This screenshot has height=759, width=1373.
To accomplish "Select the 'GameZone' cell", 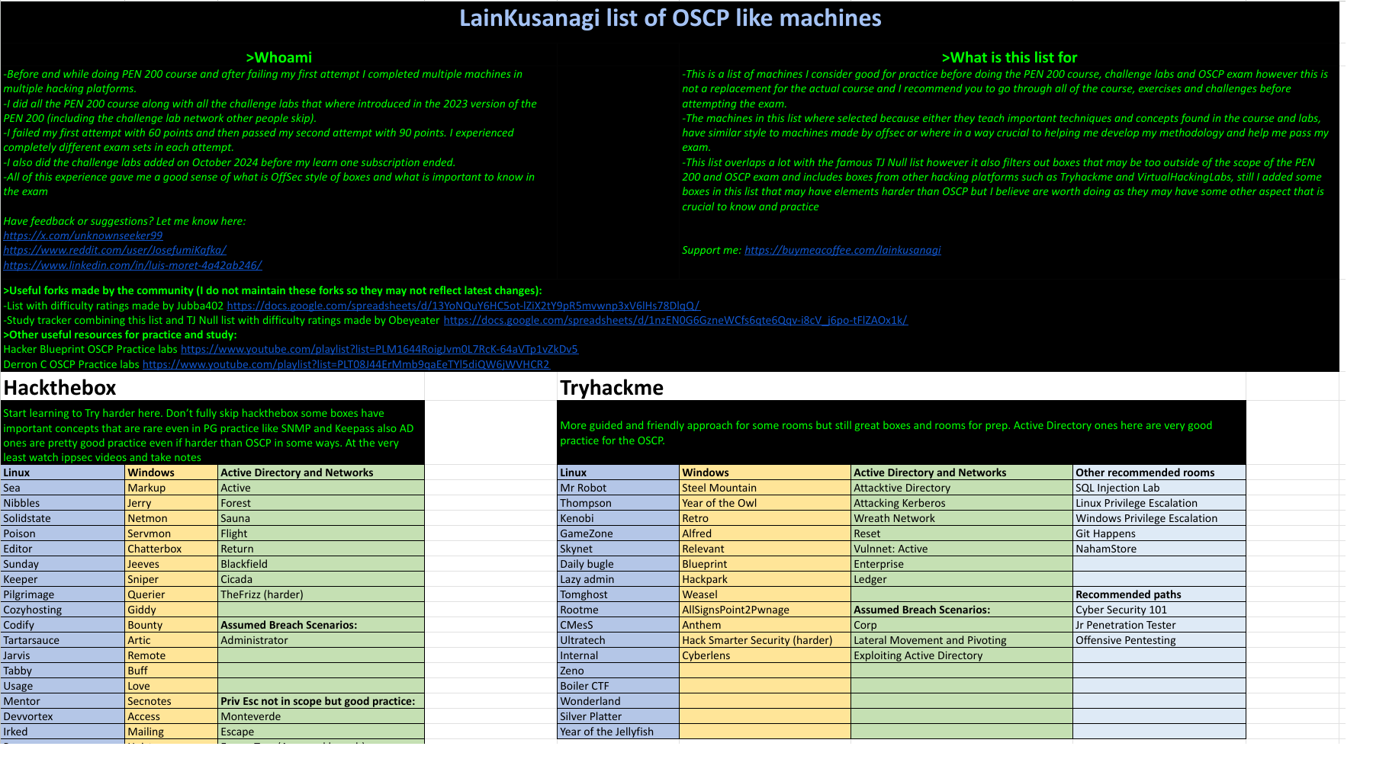I will point(619,533).
